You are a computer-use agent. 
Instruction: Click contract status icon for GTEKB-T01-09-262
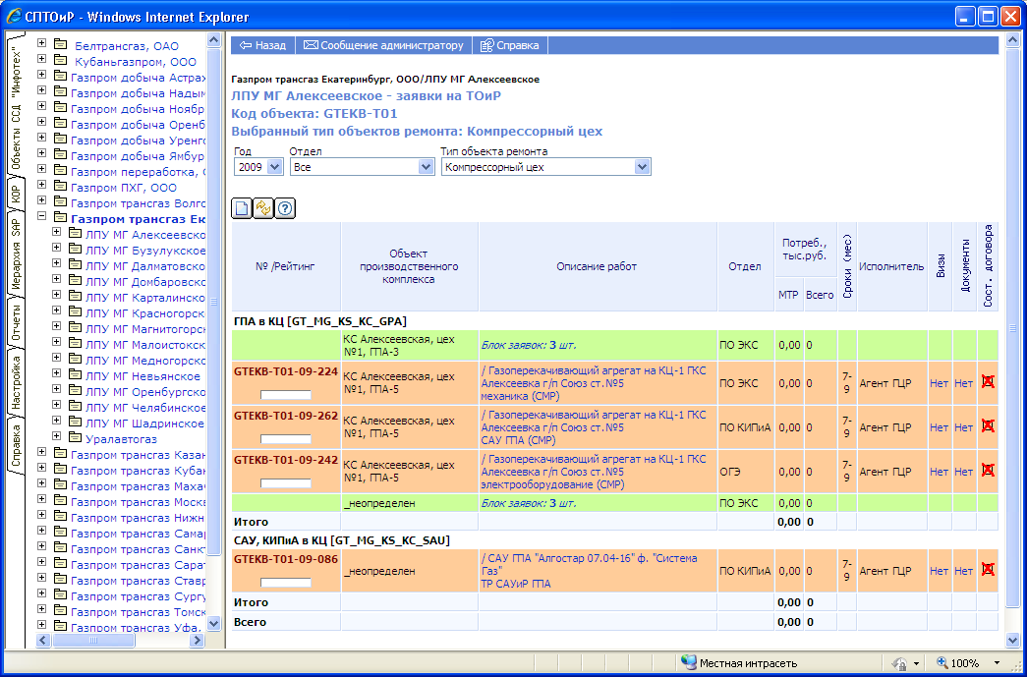[988, 426]
